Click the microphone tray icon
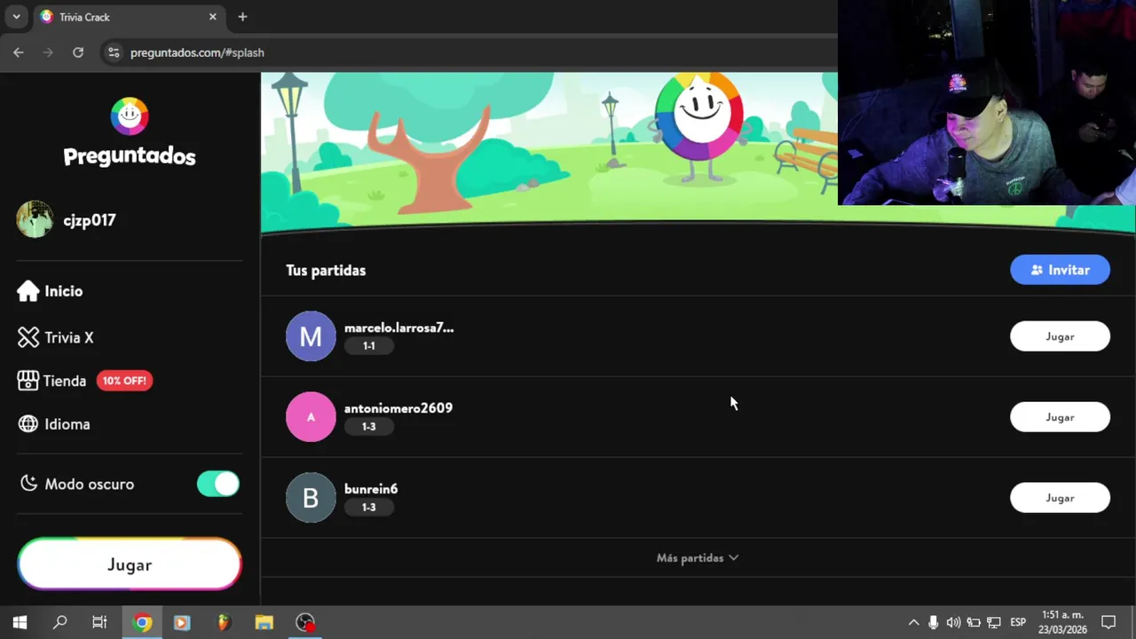This screenshot has width=1136, height=639. [933, 622]
